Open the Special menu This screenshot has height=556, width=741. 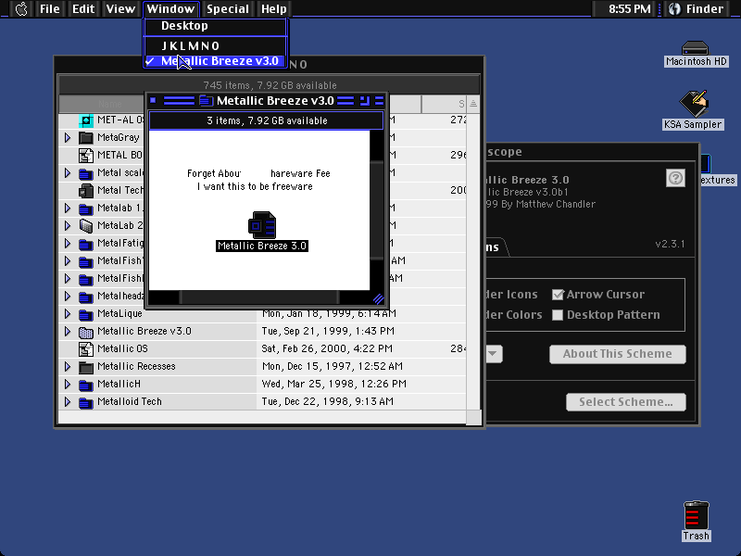pos(227,9)
